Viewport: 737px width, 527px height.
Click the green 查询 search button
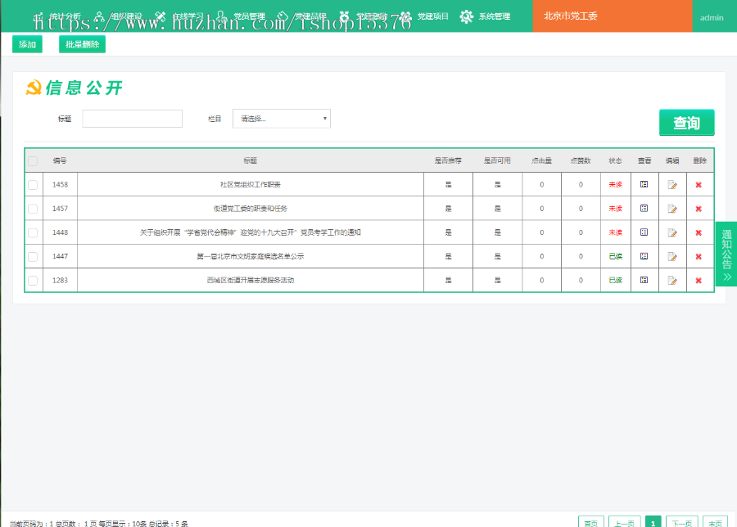pos(687,123)
